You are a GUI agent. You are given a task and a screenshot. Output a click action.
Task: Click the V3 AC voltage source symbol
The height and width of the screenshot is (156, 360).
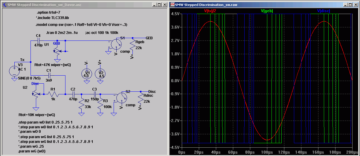14,71
